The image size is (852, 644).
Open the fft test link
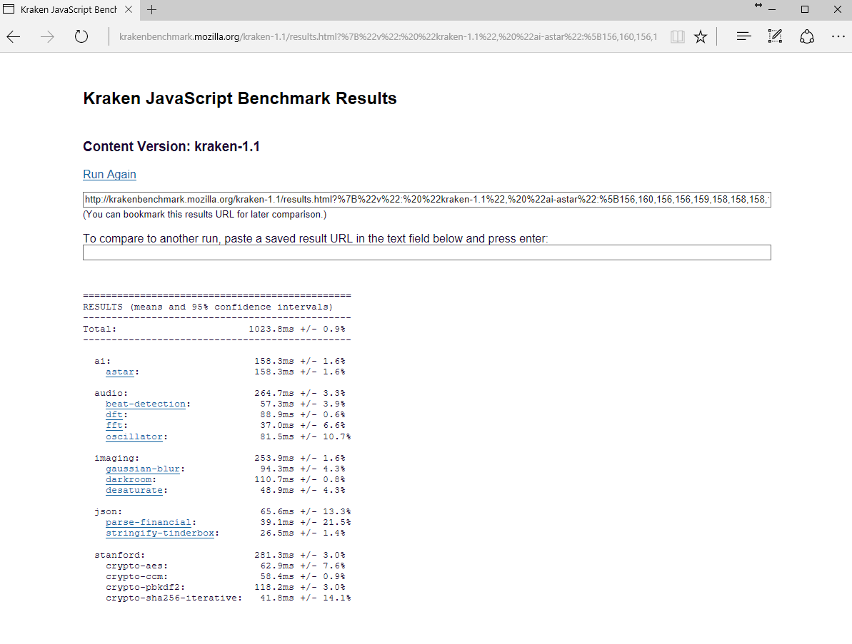point(114,425)
